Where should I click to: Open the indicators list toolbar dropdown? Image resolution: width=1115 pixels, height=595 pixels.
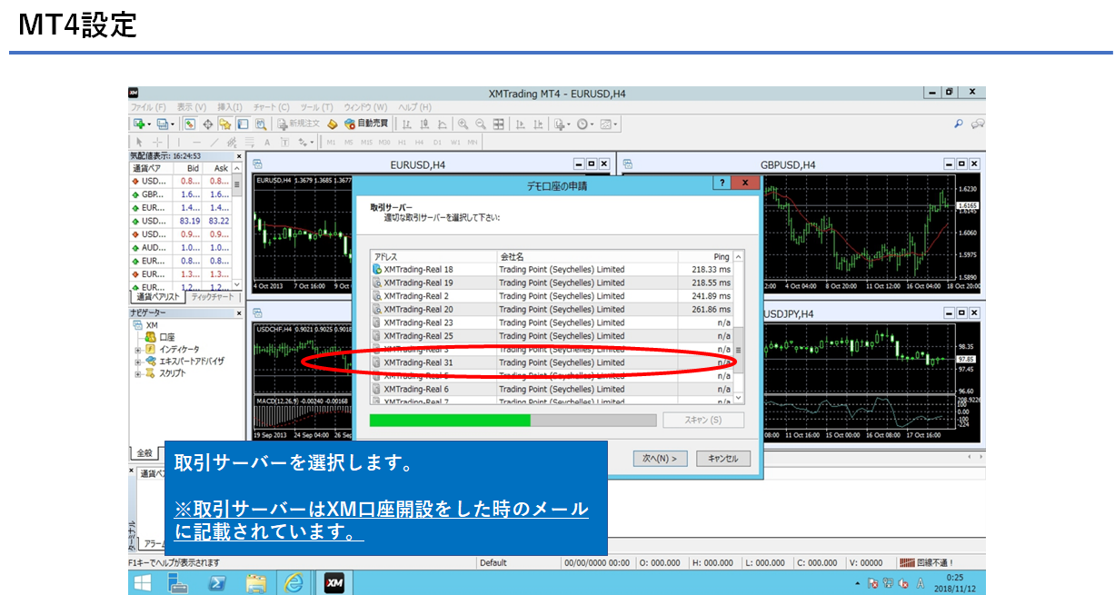pos(562,124)
